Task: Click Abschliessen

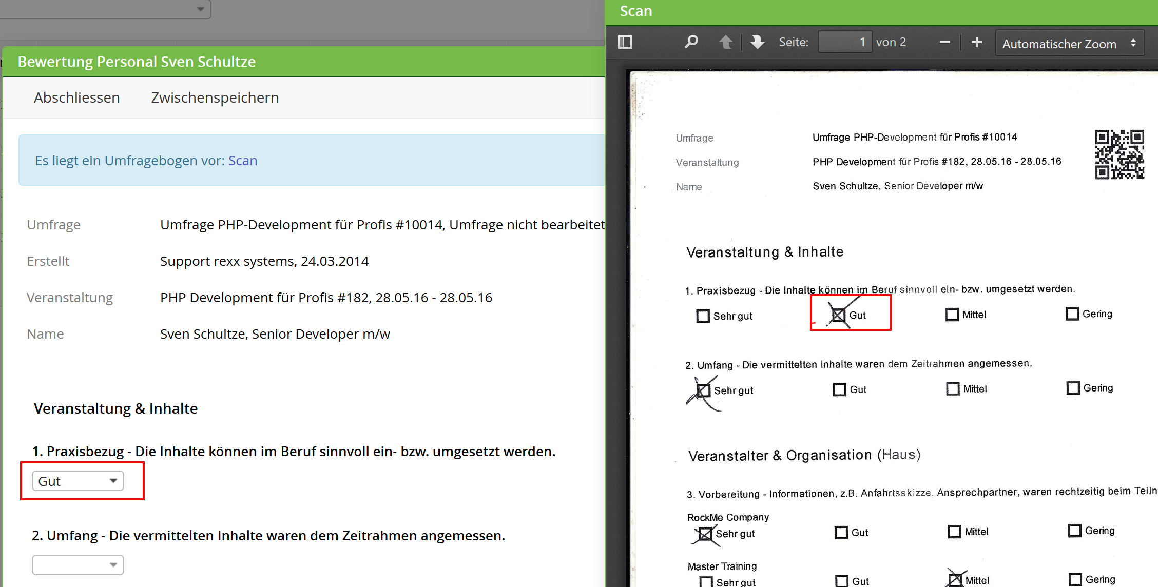Action: click(77, 97)
